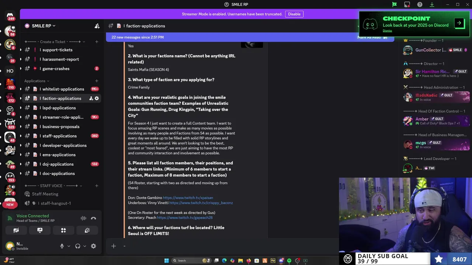The height and width of the screenshot is (265, 472).
Task: Open the ems-applications channel
Action: click(x=61, y=155)
